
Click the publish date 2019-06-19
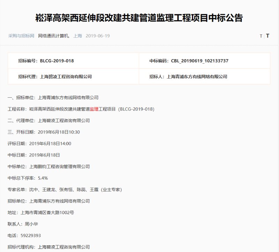pos(98,36)
